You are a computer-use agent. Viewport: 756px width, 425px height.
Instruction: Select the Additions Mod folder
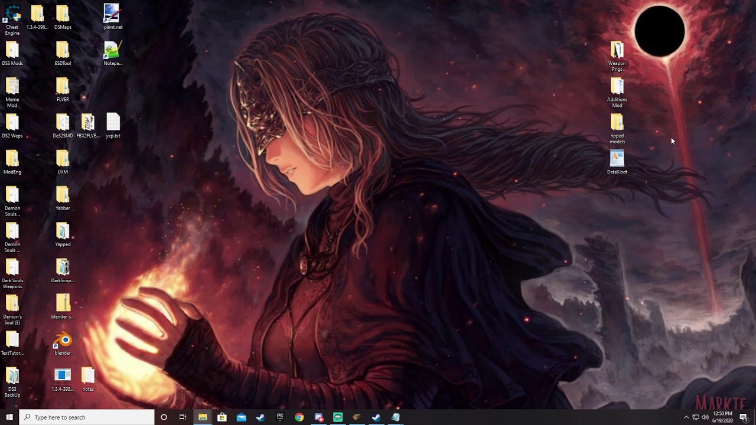pyautogui.click(x=617, y=93)
